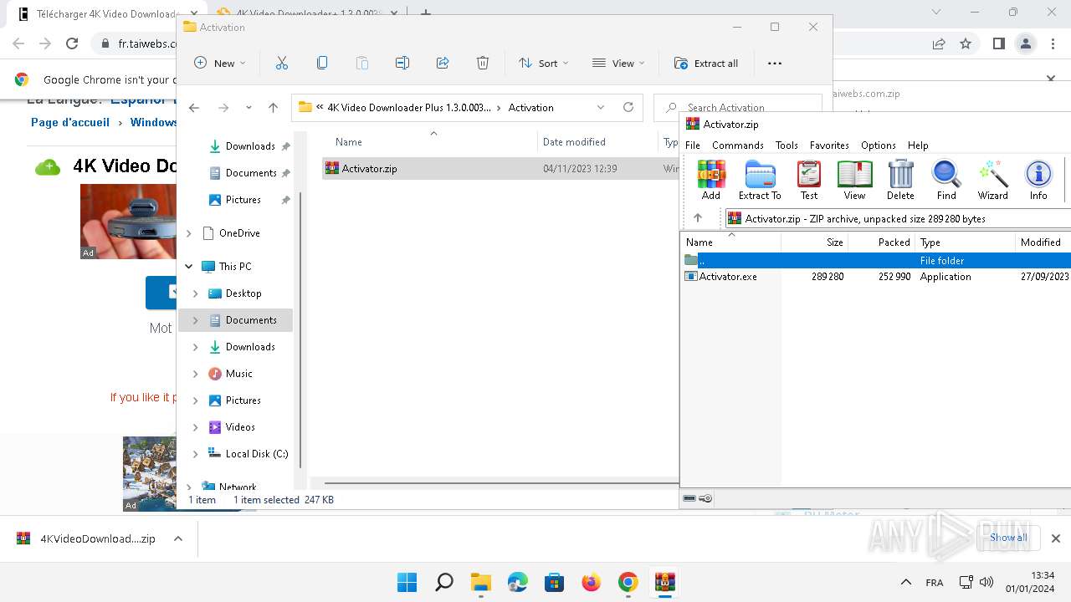Open the Page d'accueil link

tap(70, 122)
